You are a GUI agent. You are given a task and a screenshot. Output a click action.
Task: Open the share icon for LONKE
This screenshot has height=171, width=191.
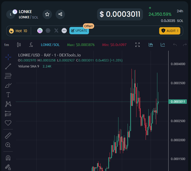(60, 14)
